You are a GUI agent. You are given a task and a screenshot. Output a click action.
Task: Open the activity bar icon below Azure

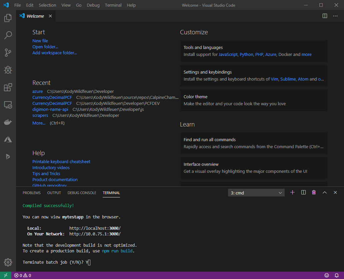point(8,156)
